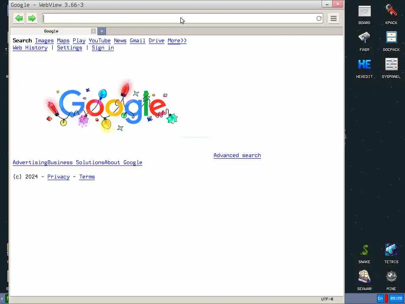
Task: Open the About Google link
Action: (x=123, y=163)
